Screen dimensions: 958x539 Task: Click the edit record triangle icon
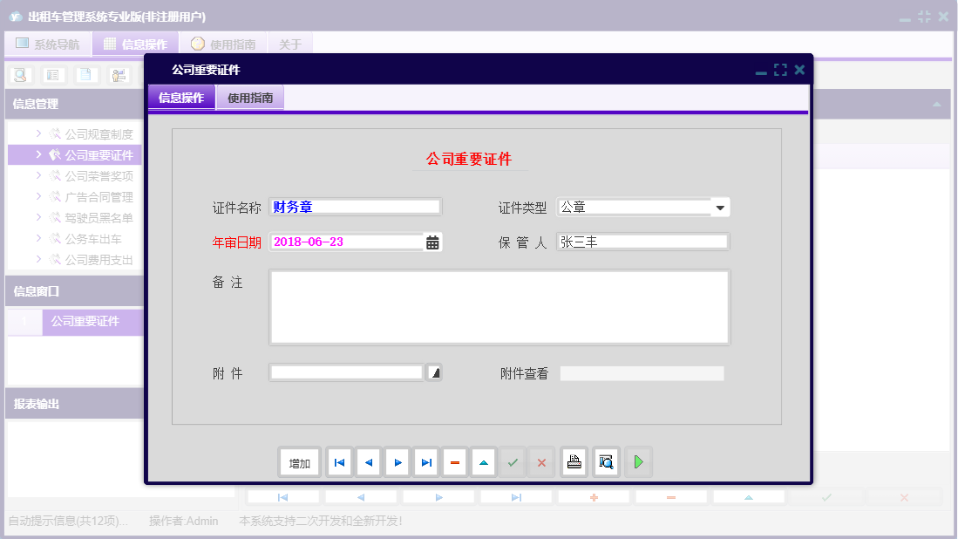(483, 461)
